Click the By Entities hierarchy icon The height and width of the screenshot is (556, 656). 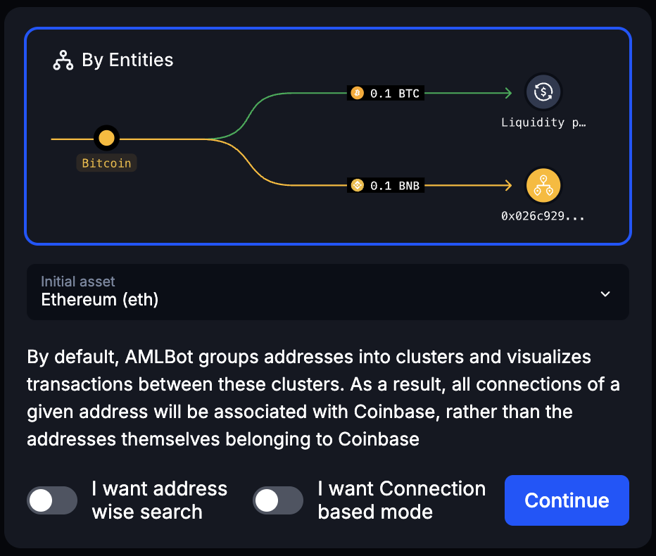(63, 61)
